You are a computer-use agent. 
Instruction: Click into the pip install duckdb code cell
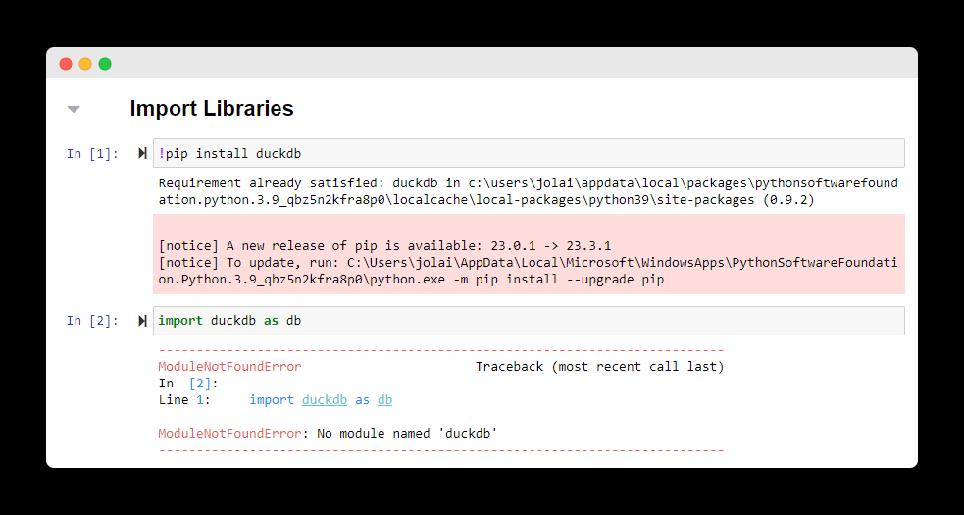click(x=529, y=153)
